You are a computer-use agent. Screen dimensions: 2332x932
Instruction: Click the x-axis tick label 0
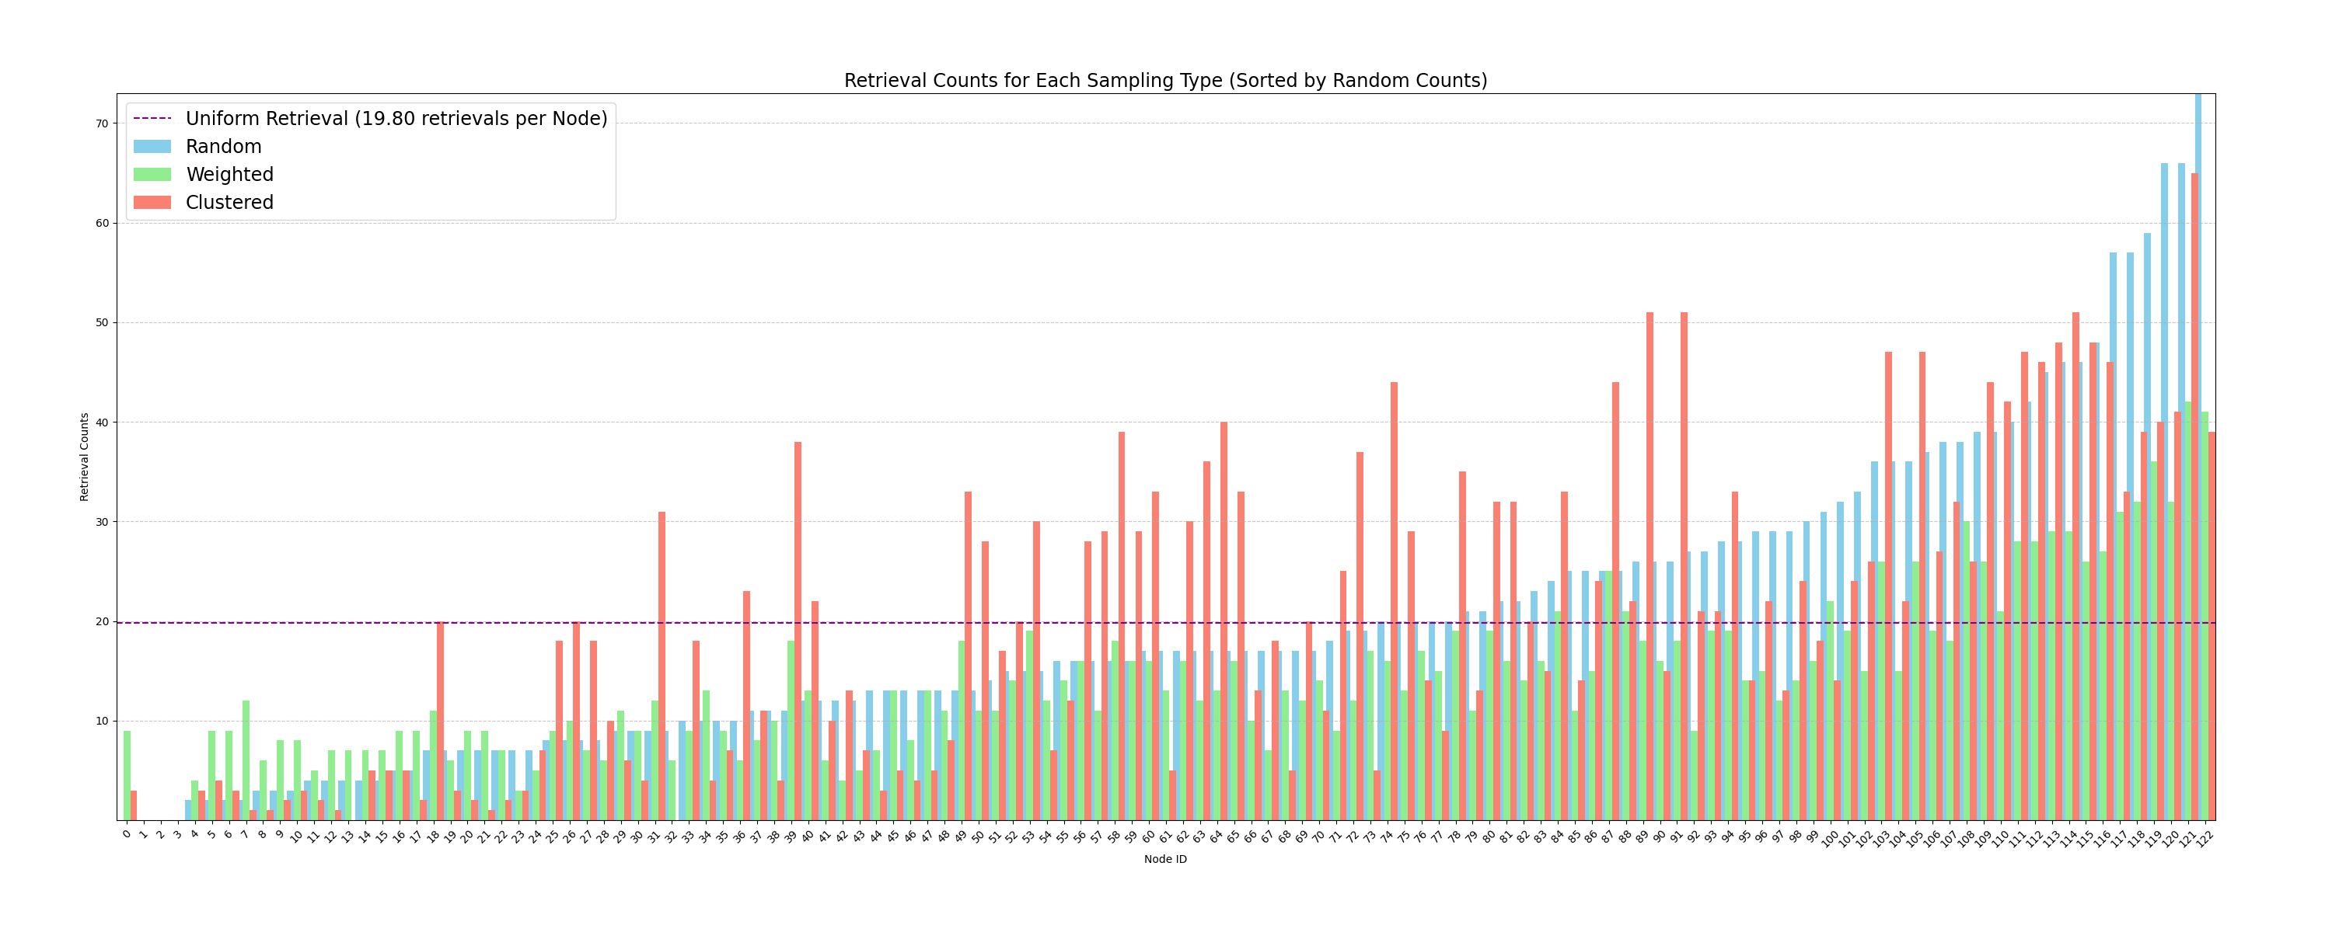[127, 833]
